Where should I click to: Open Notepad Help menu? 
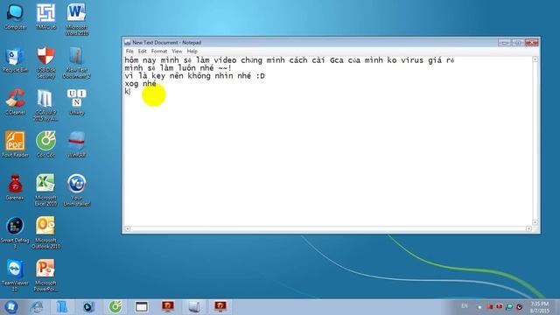192,51
